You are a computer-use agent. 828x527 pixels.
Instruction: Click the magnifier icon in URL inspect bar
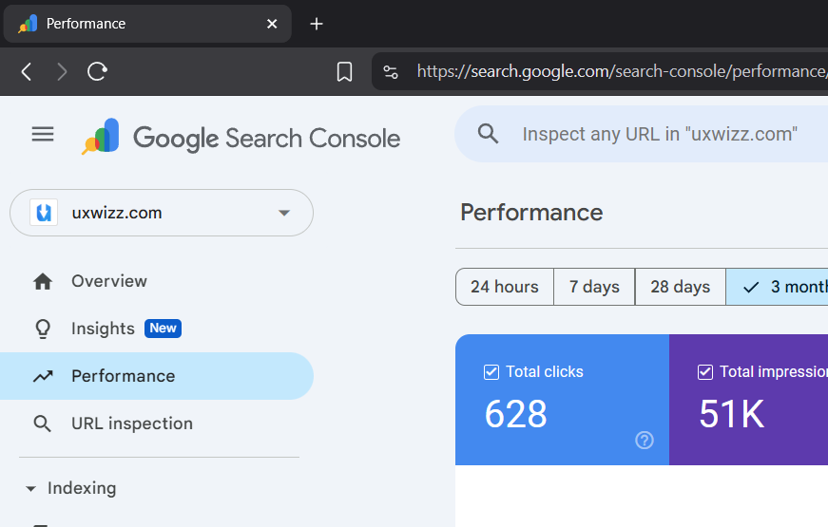click(488, 134)
